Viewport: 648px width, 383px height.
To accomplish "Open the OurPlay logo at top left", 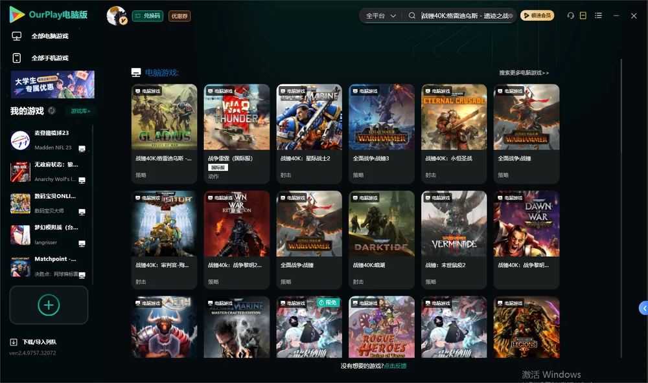I will tap(49, 14).
